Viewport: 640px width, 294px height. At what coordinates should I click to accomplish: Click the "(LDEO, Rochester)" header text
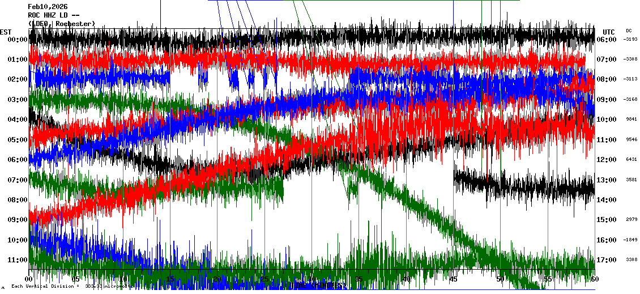tap(61, 24)
